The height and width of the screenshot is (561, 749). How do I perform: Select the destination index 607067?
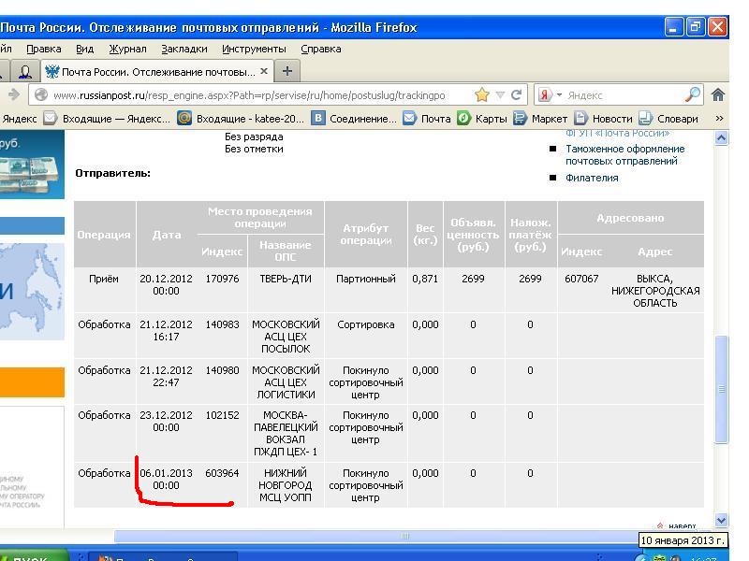click(x=581, y=279)
